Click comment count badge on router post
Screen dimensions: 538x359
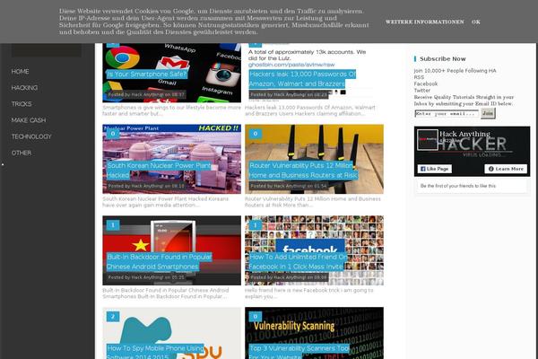[255, 134]
